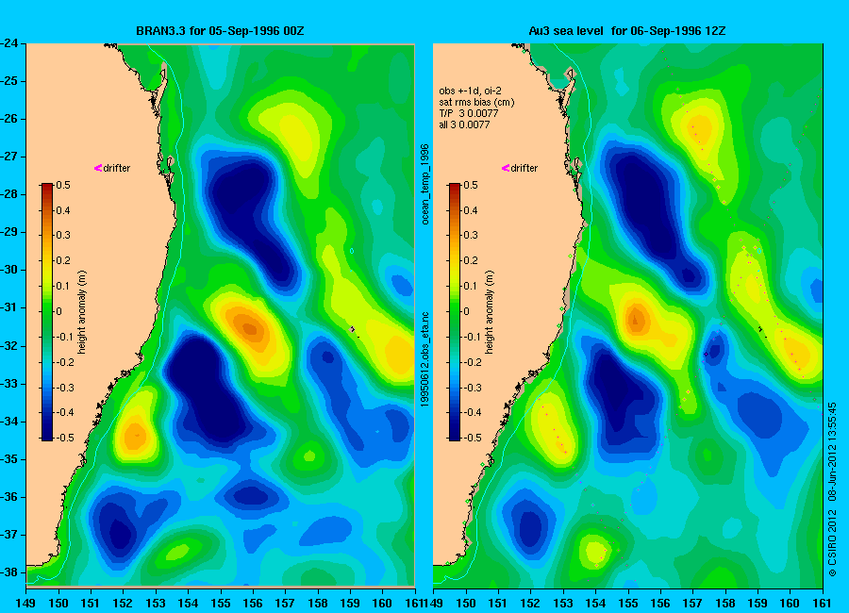Click the vertical '© CSIRO 2012' copyright text
The height and width of the screenshot is (613, 849).
coord(832,542)
